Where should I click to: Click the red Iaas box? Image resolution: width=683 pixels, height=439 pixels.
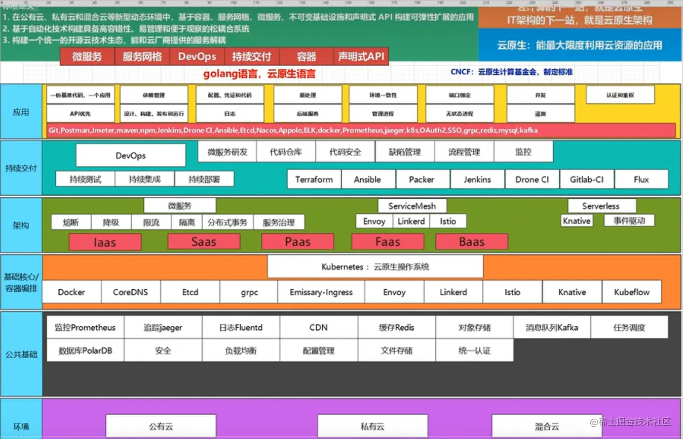105,242
